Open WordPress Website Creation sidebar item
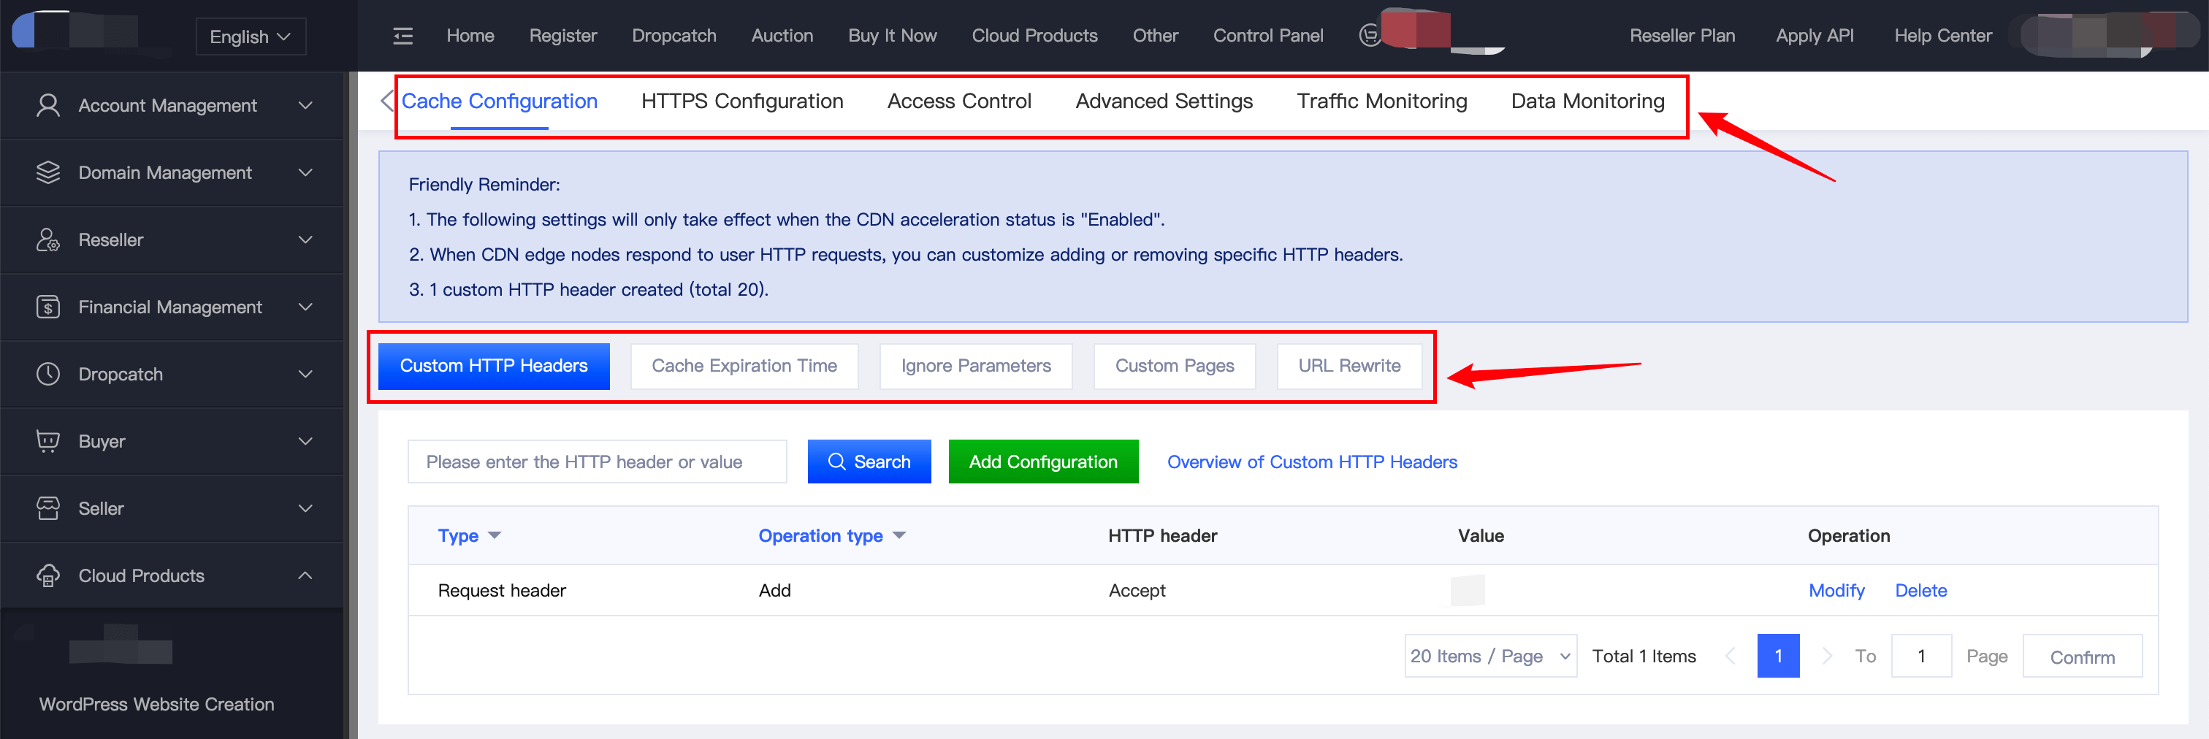 pos(157,704)
